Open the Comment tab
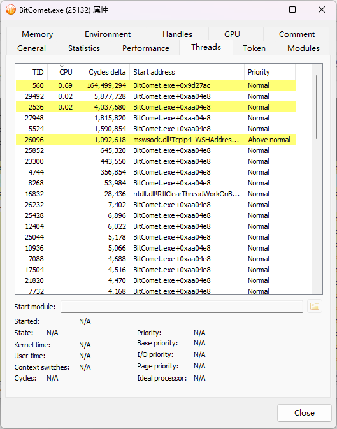Image resolution: width=337 pixels, height=429 pixels. pos(297,34)
